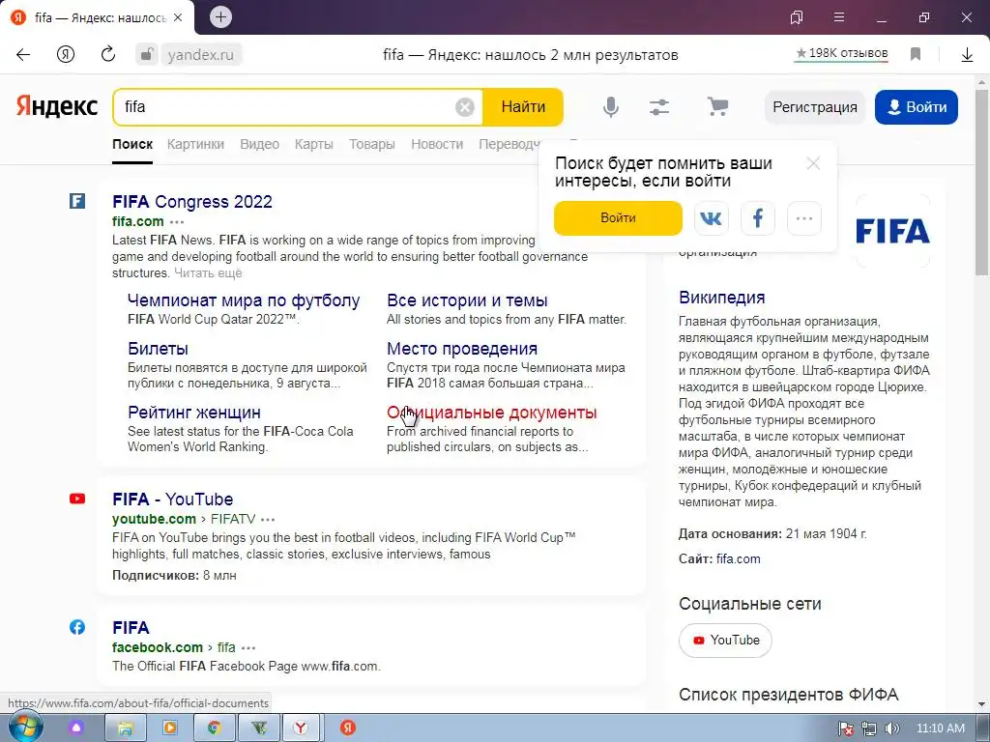Switch to the Товары tab
Screen dimensions: 990x742
pos(372,144)
